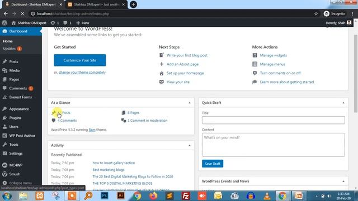
Task: Click the Save Draft button
Action: point(213,164)
